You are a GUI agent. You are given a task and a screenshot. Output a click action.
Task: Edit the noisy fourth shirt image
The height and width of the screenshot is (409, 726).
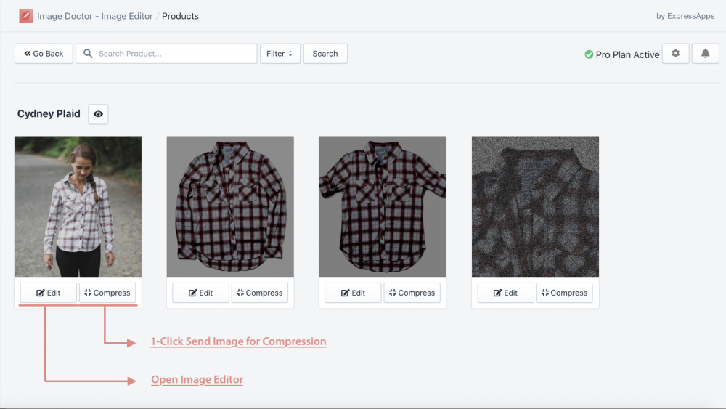506,293
